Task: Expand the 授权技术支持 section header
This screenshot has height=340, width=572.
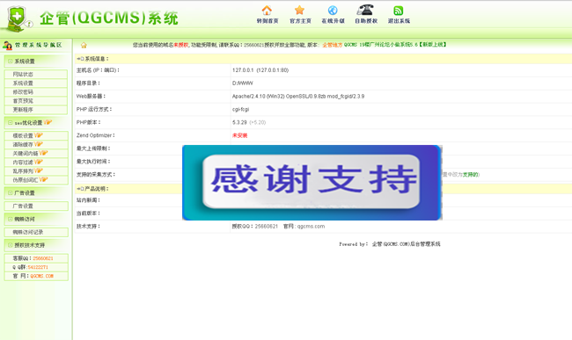Action: (x=36, y=245)
